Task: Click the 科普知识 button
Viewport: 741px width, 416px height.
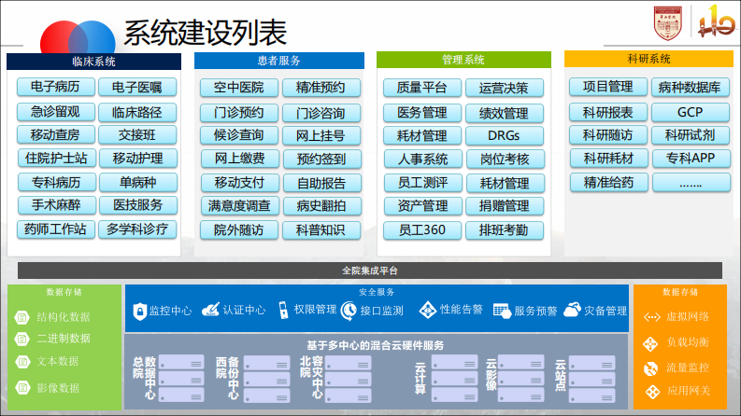Action: (321, 230)
